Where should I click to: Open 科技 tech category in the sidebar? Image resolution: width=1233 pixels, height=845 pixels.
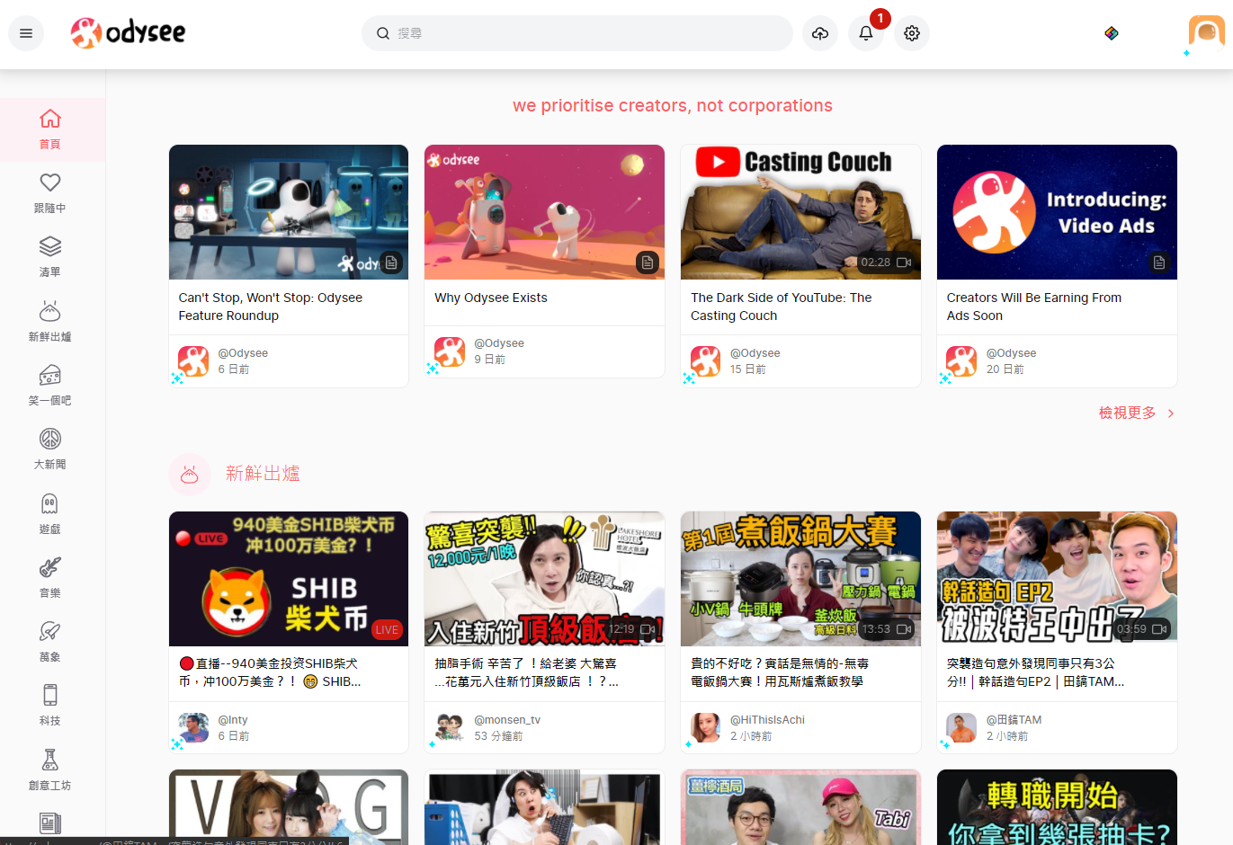click(x=50, y=707)
